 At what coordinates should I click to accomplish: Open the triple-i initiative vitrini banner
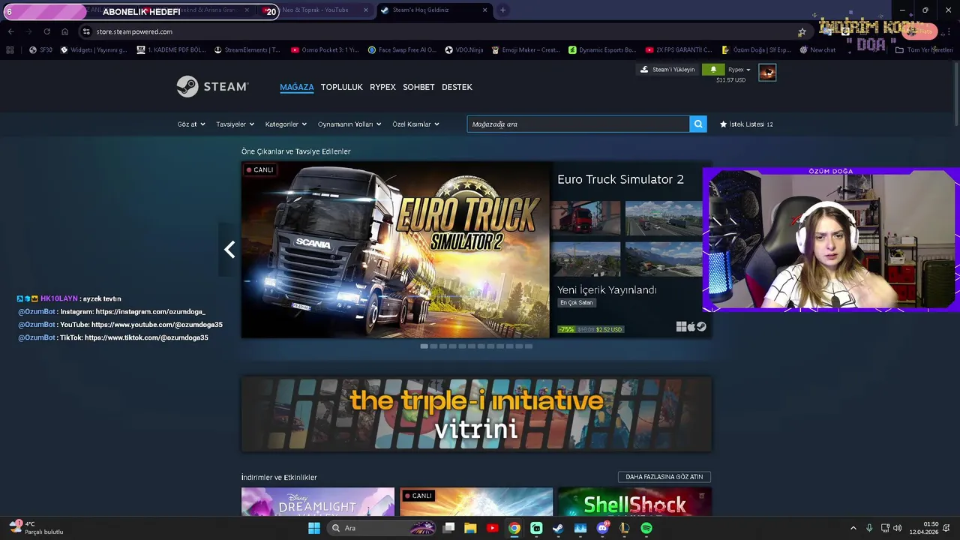click(x=476, y=414)
